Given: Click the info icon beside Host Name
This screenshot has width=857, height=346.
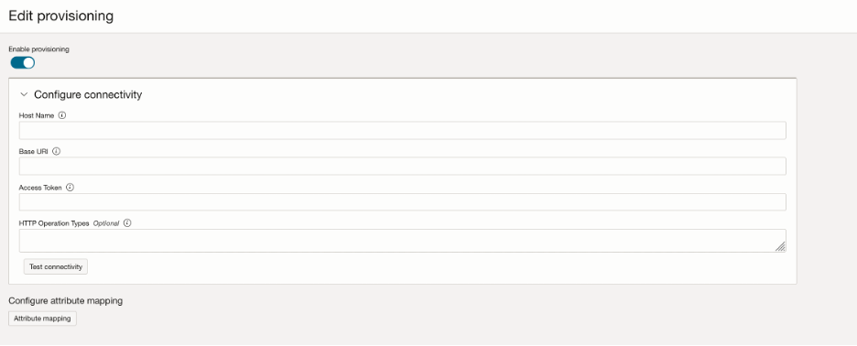Looking at the screenshot, I should click(x=61, y=115).
